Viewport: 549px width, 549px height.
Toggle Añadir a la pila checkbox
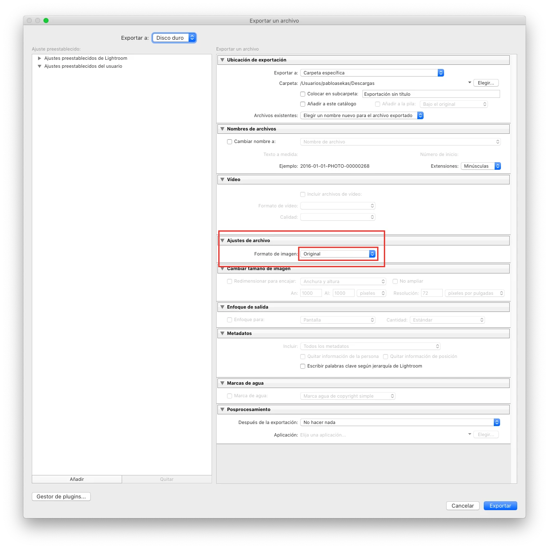coord(378,104)
